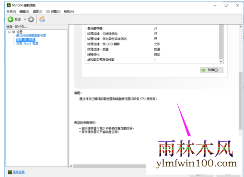Click the settings list vertical scrollbar thumb
Screen dimensions: 244x177
pyautogui.click(x=221, y=42)
